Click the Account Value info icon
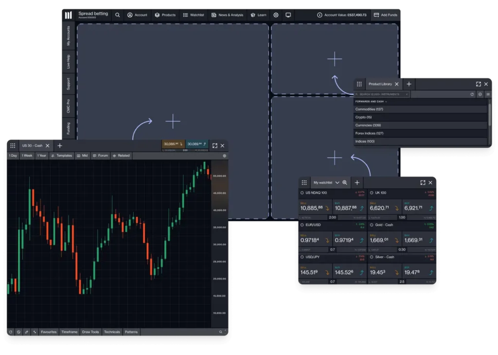 pyautogui.click(x=320, y=15)
